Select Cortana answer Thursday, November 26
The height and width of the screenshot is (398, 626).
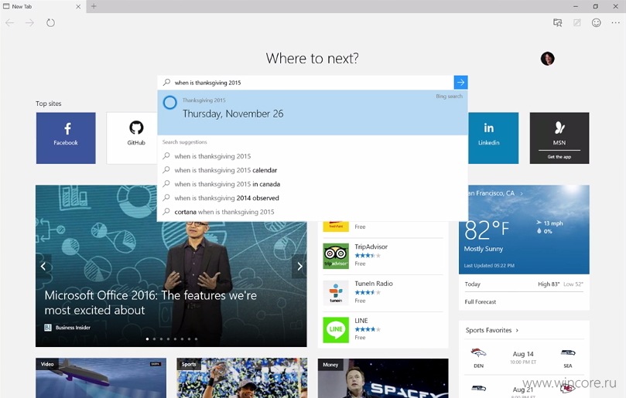(x=313, y=113)
